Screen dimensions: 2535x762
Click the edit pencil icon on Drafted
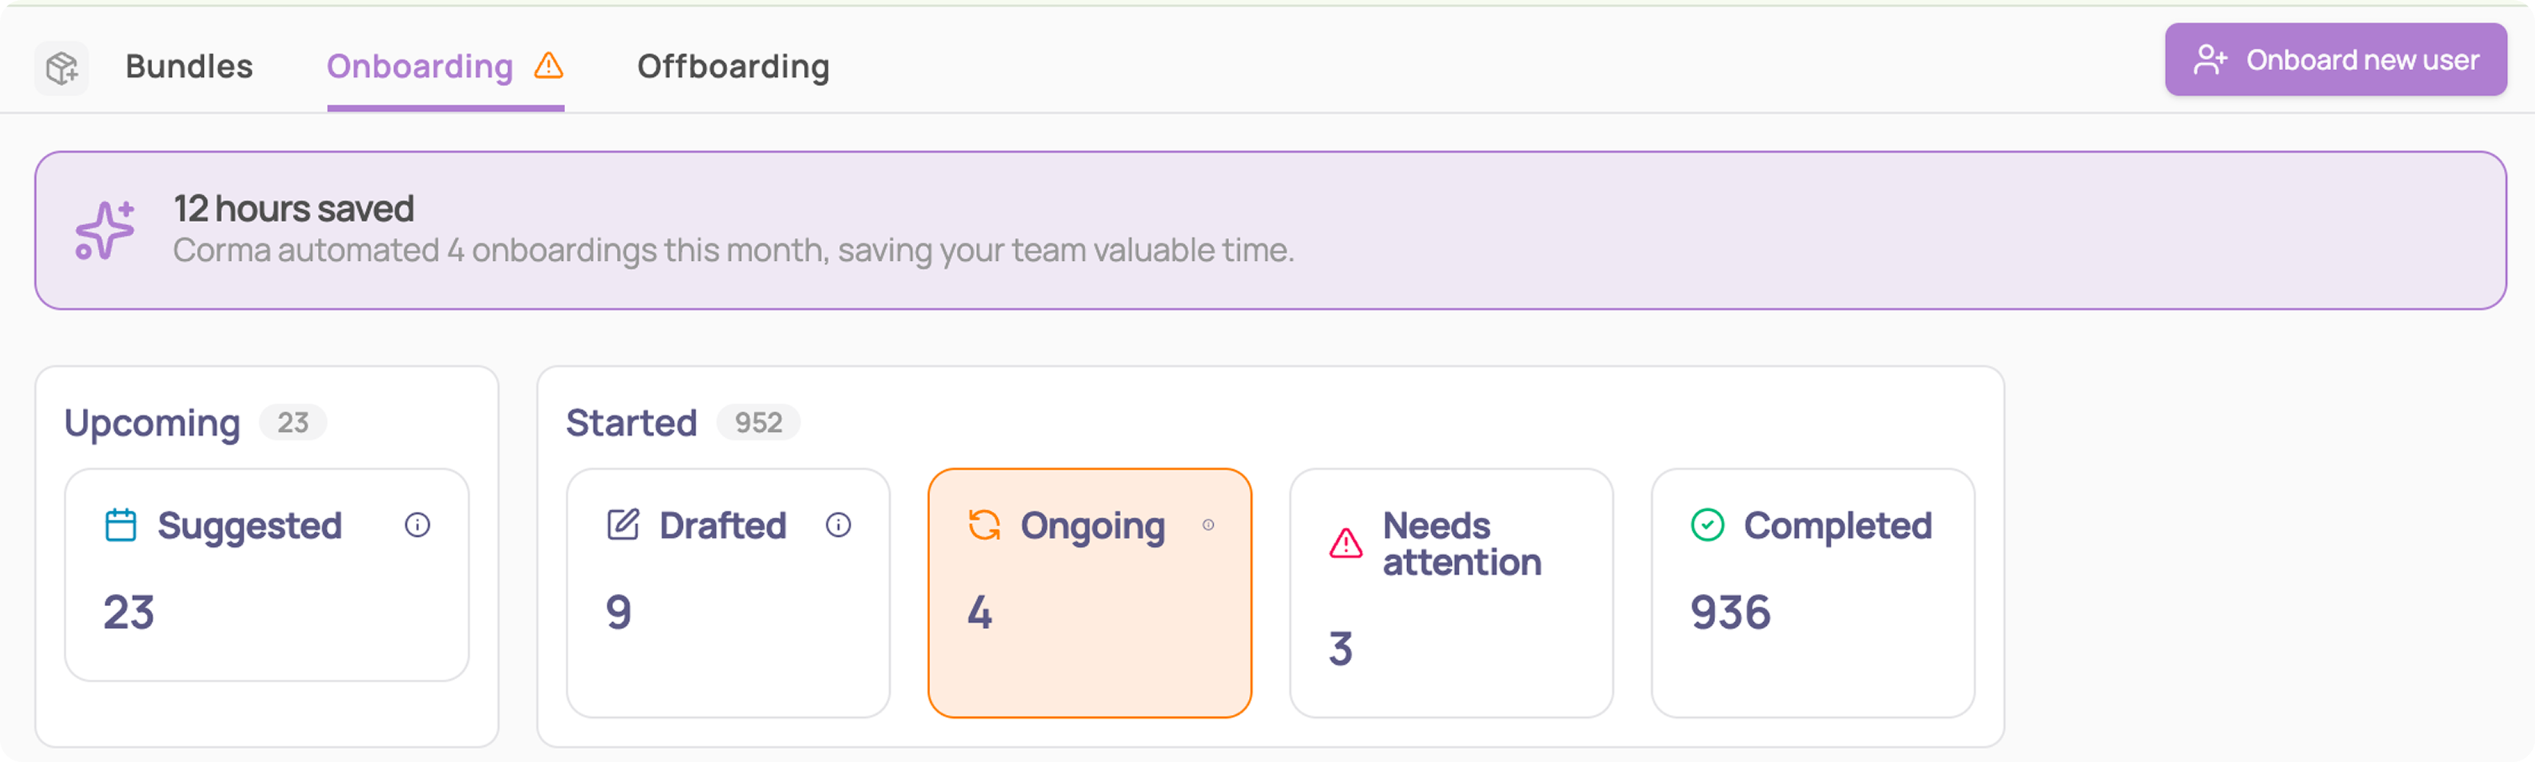(x=623, y=525)
